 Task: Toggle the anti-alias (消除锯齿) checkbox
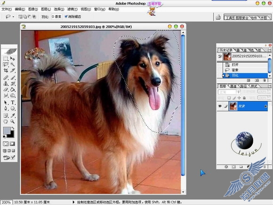click(66, 16)
